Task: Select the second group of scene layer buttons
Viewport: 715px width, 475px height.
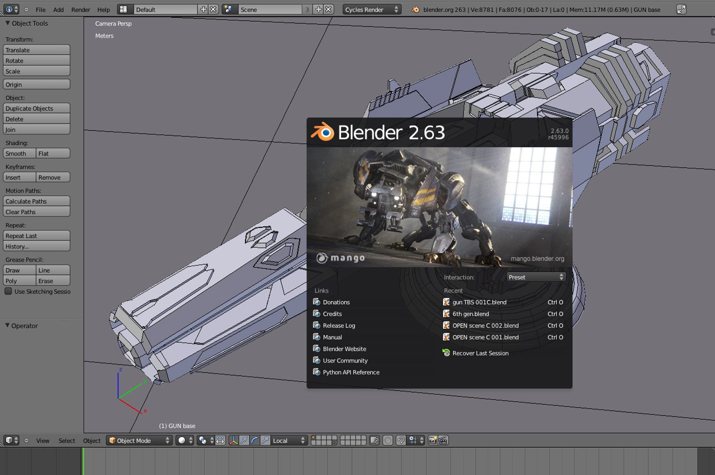Action: coord(353,440)
